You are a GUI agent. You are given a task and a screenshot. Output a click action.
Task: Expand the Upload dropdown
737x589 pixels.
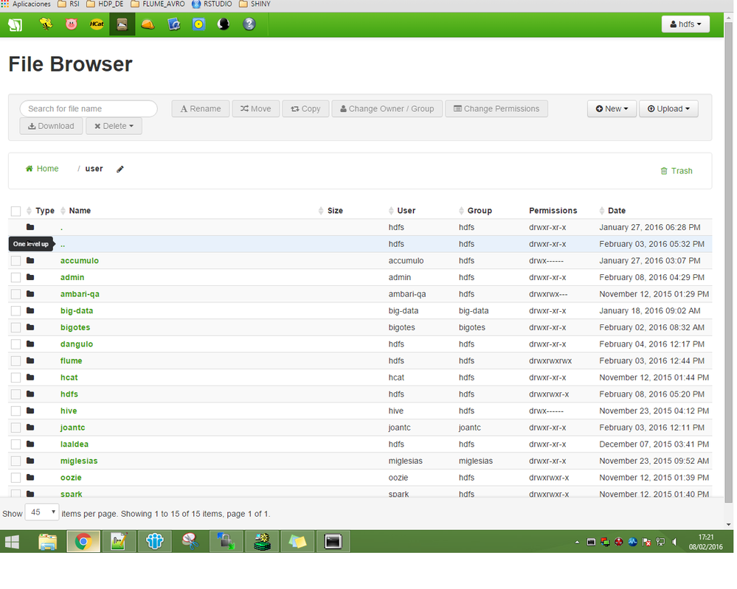pyautogui.click(x=669, y=109)
